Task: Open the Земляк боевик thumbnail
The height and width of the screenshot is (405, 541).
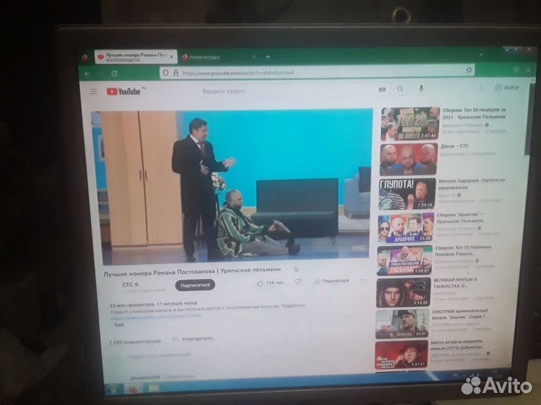Action: tap(402, 324)
